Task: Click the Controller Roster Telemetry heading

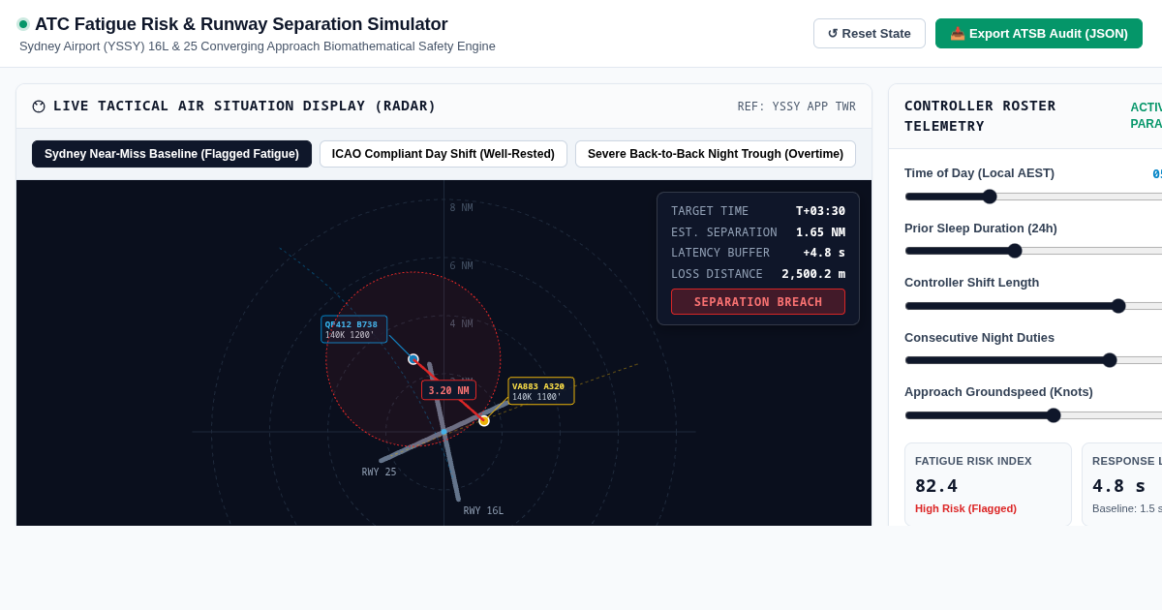Action: [x=980, y=116]
